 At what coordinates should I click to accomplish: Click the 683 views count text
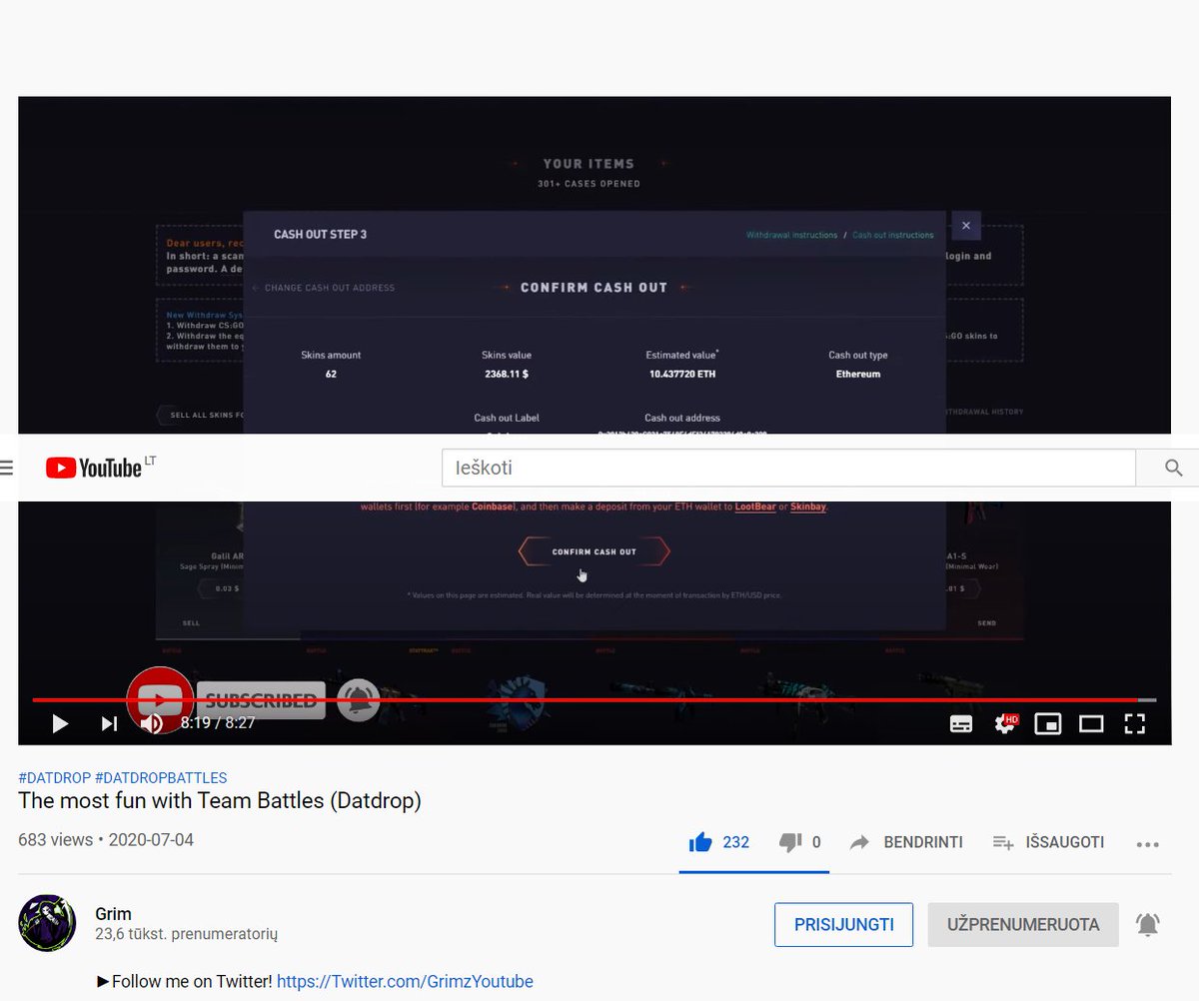coord(55,840)
